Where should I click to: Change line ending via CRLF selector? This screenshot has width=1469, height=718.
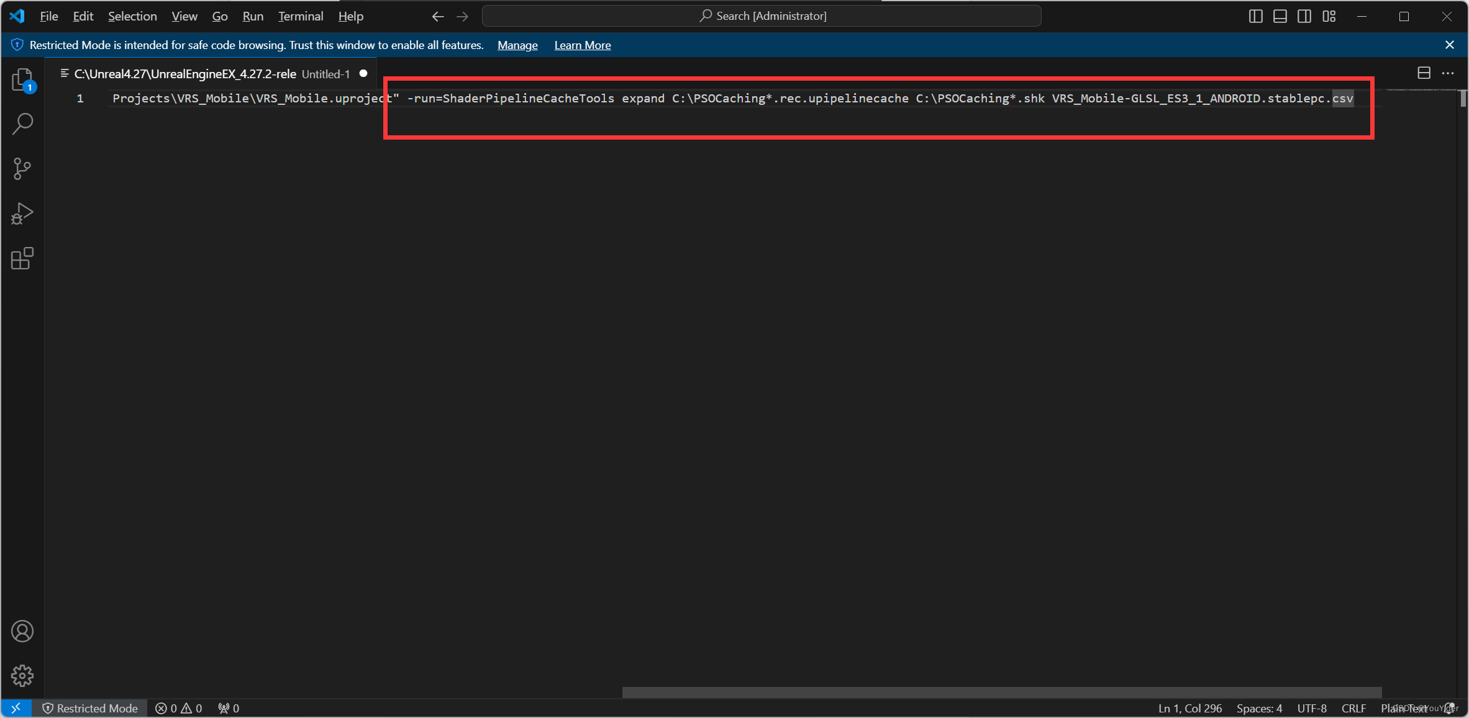[x=1353, y=707]
